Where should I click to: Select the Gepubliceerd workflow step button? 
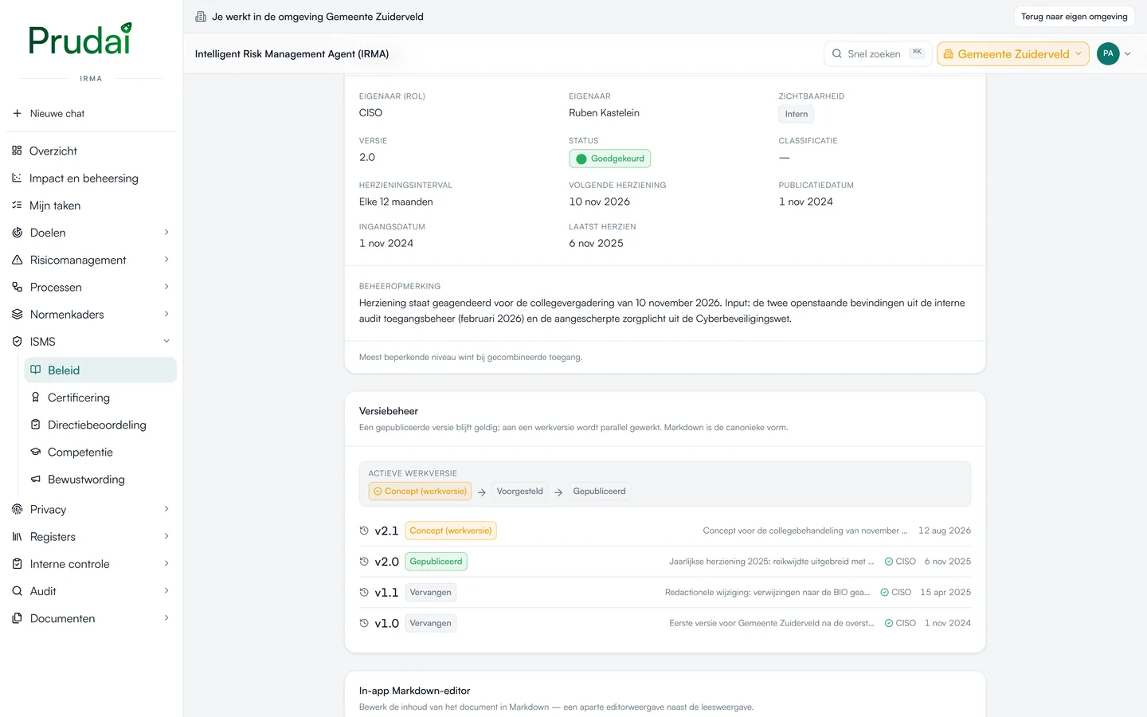point(599,492)
